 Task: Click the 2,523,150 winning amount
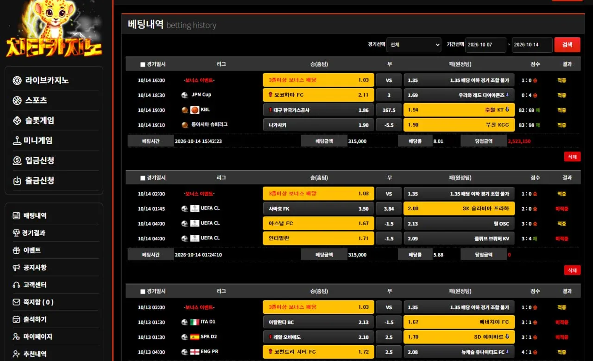[x=519, y=141]
